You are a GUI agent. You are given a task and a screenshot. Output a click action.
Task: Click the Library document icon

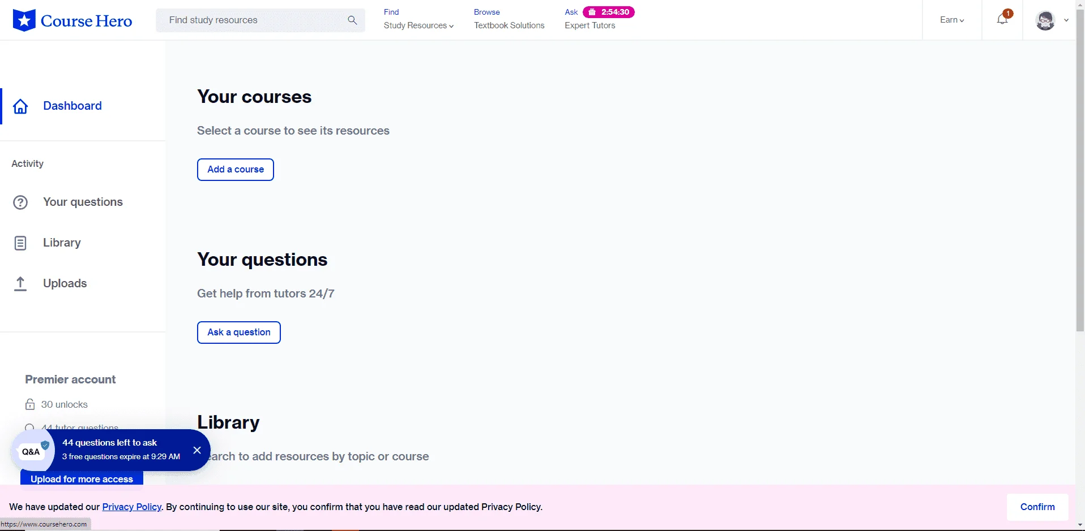click(x=20, y=243)
